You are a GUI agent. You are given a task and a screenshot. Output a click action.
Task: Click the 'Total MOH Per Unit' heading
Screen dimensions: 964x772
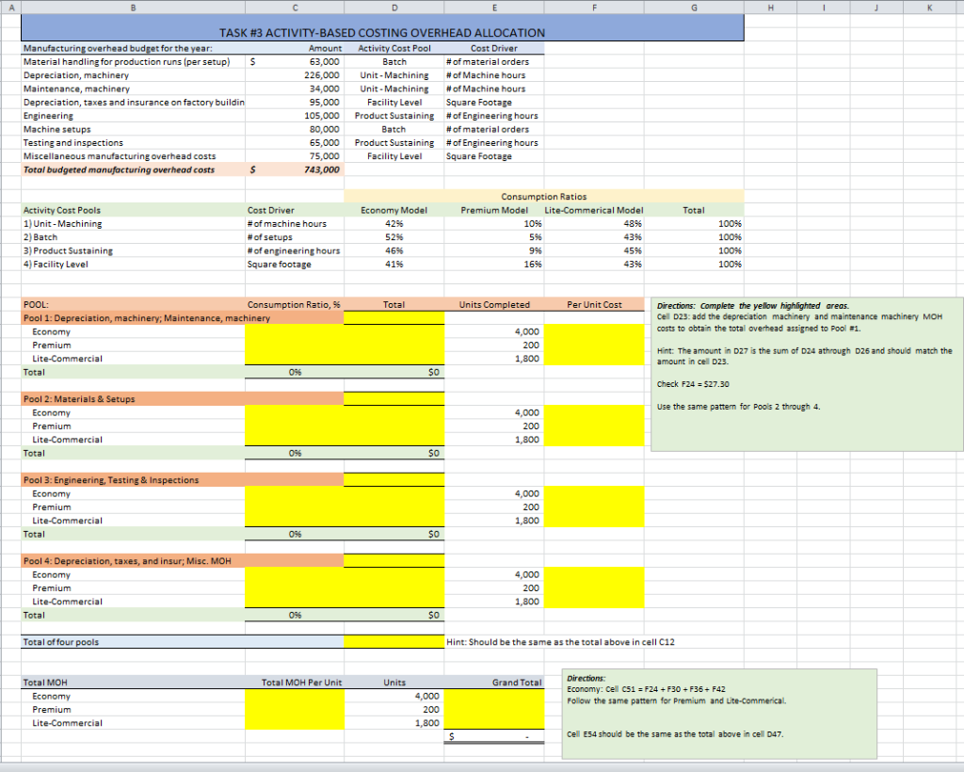click(295, 683)
